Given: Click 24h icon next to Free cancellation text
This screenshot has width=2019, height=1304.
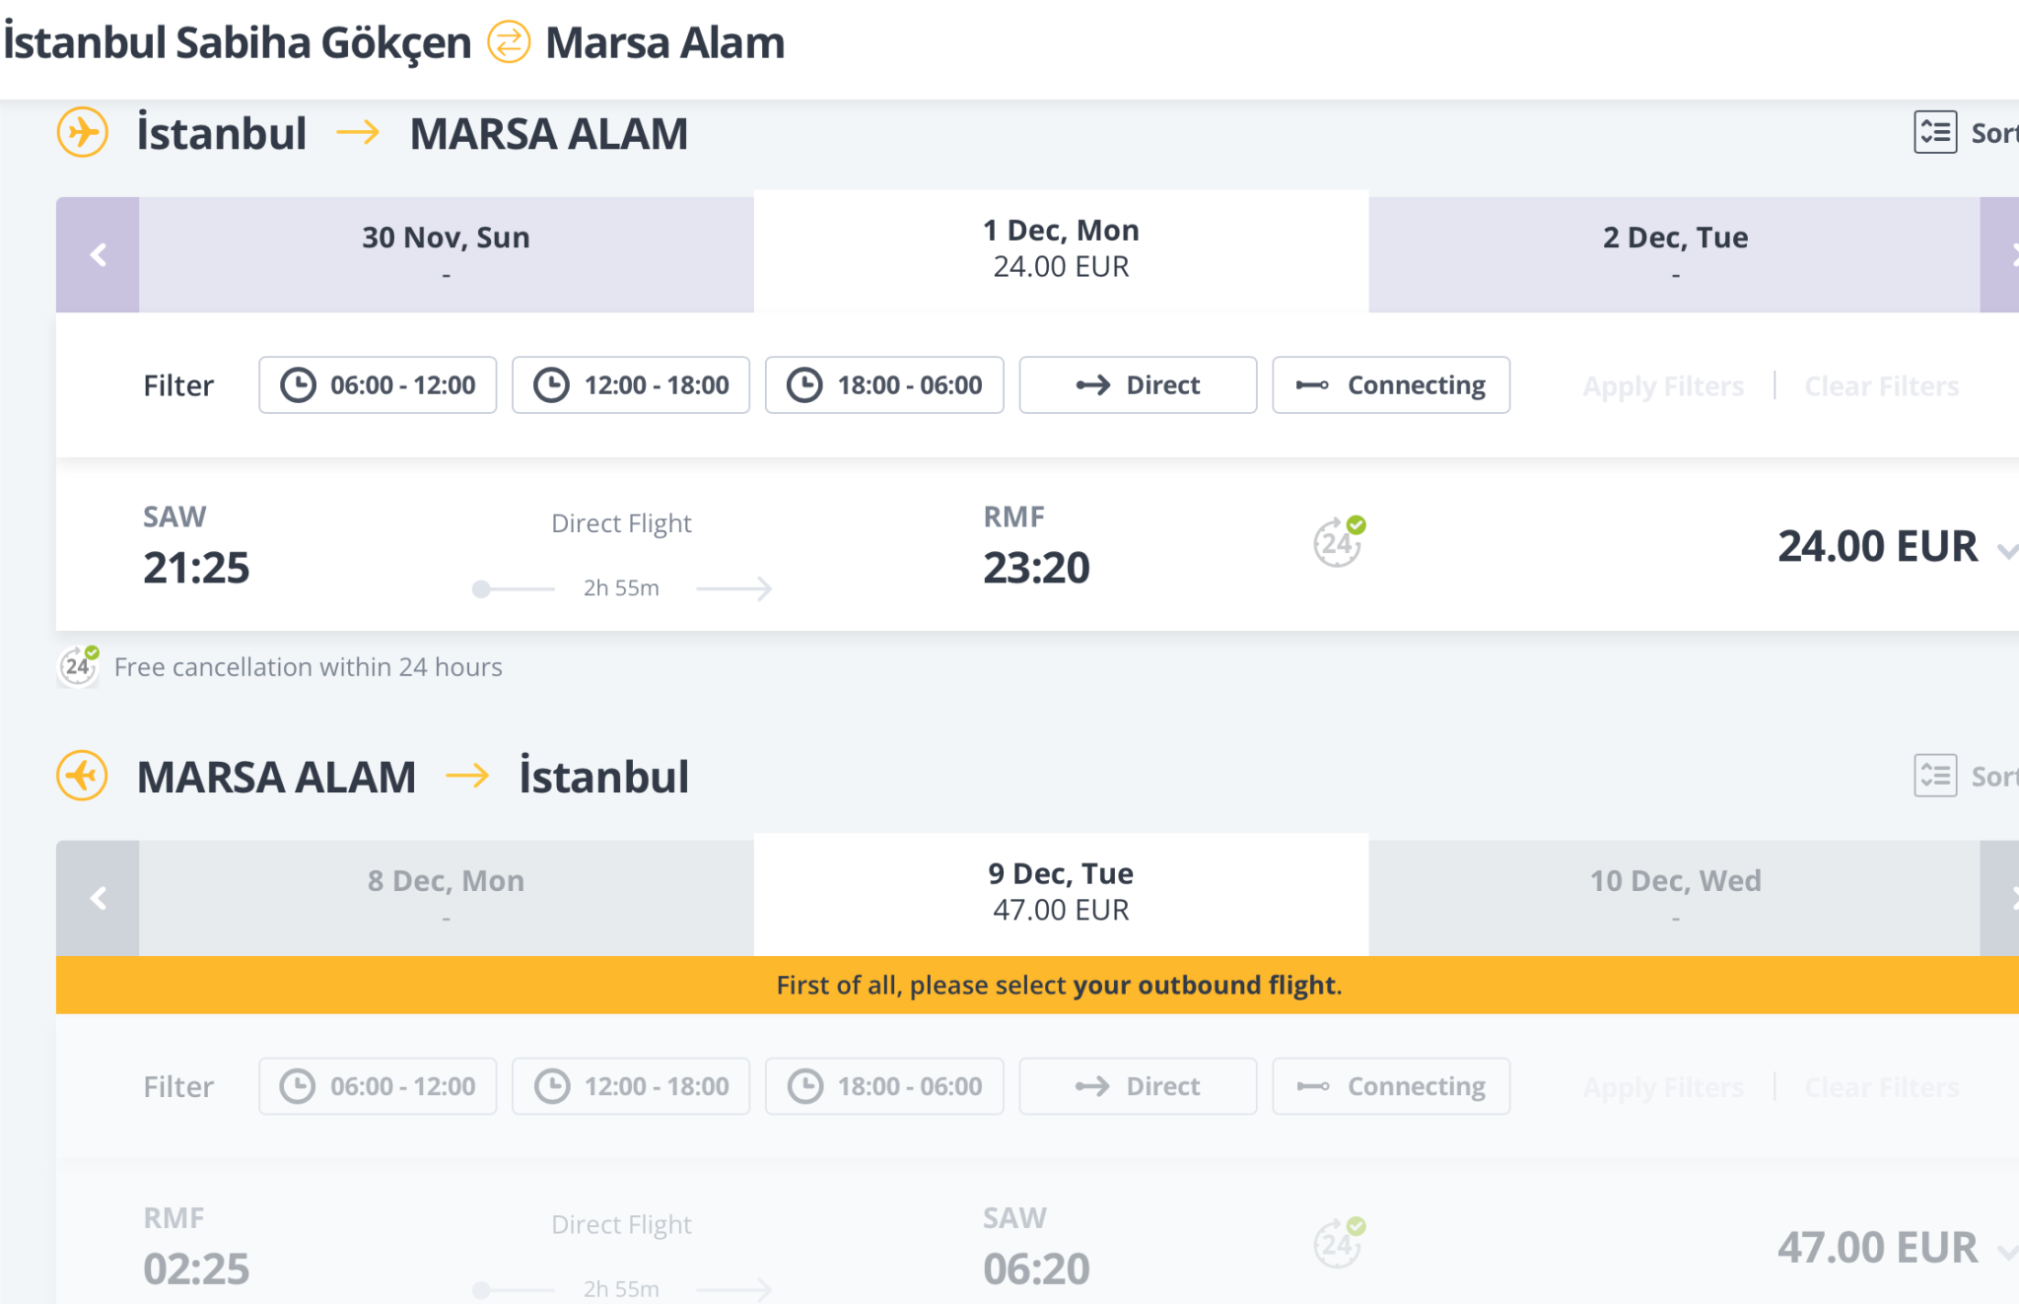Looking at the screenshot, I should click(x=78, y=666).
